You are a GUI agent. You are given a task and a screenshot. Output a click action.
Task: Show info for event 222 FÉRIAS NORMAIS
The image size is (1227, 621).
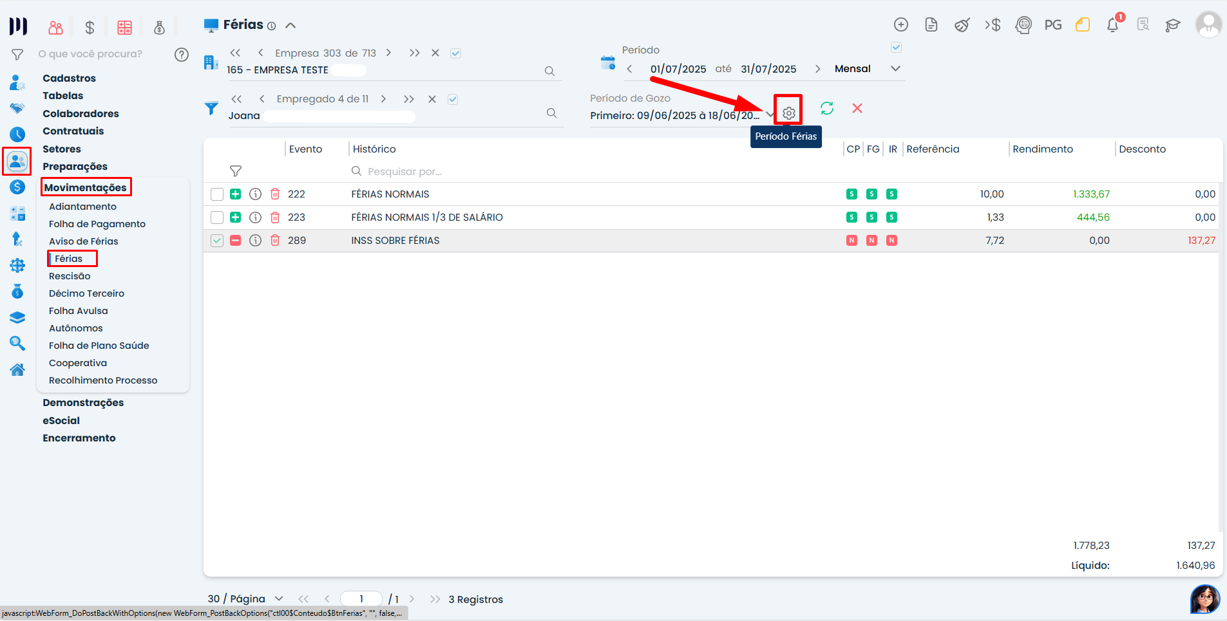(x=255, y=194)
